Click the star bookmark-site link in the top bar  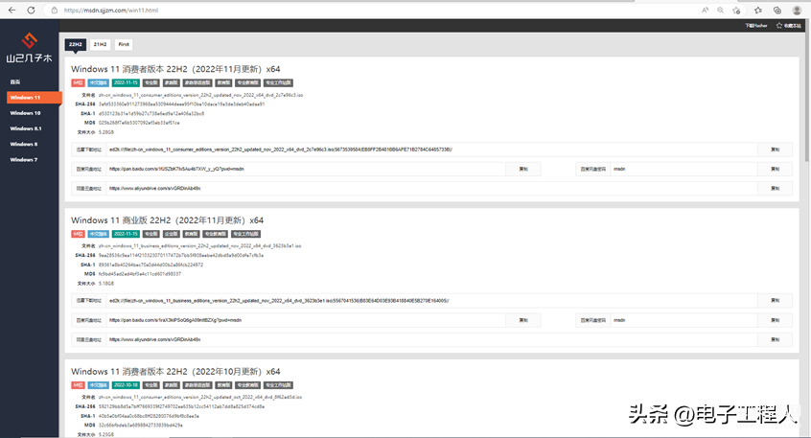click(788, 25)
